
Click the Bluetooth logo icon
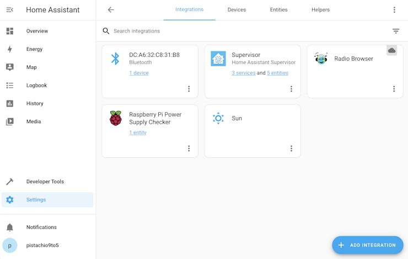(x=115, y=59)
